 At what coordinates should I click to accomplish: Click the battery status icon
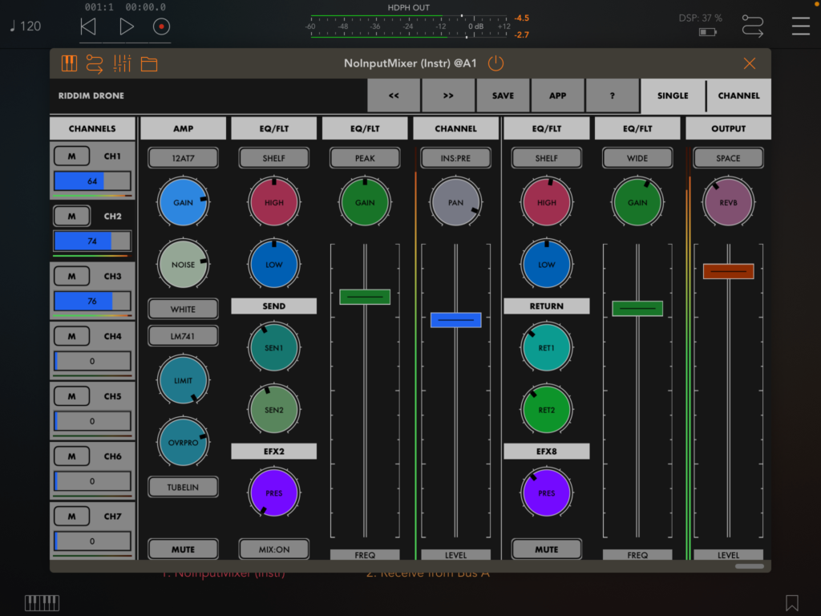707,32
